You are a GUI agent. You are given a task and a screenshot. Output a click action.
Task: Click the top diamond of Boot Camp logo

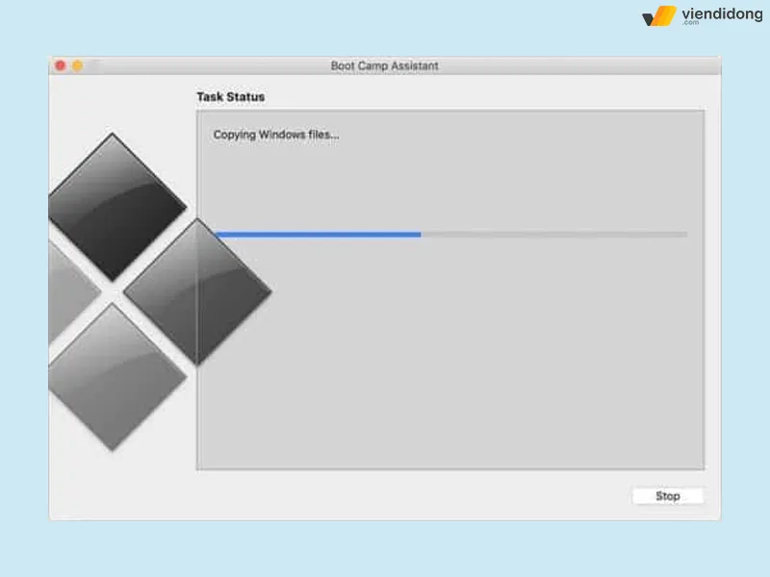(x=114, y=204)
